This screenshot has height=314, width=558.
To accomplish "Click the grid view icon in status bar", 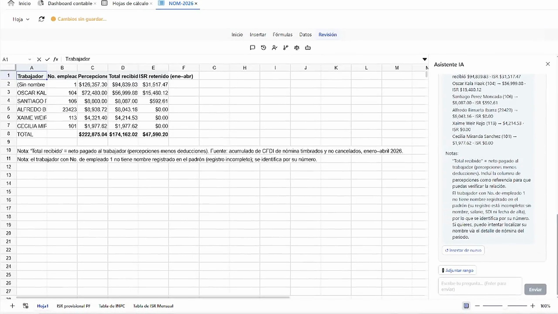I will tap(466, 306).
